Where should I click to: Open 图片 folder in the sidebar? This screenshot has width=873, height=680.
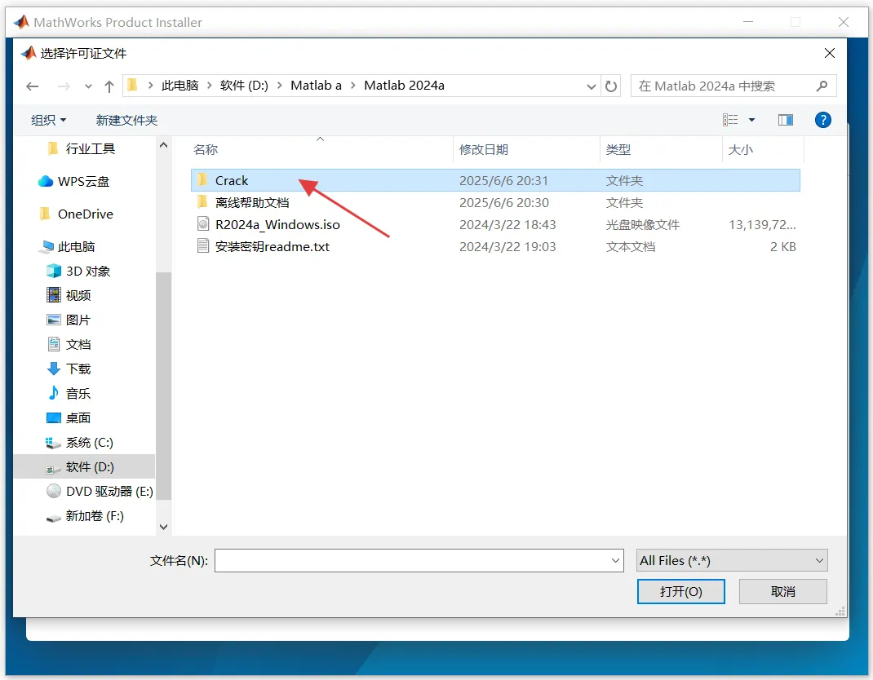click(69, 320)
